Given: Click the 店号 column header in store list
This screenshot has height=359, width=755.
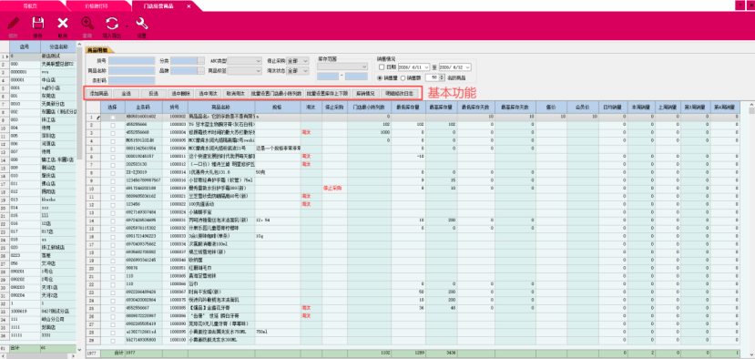Looking at the screenshot, I should point(24,47).
